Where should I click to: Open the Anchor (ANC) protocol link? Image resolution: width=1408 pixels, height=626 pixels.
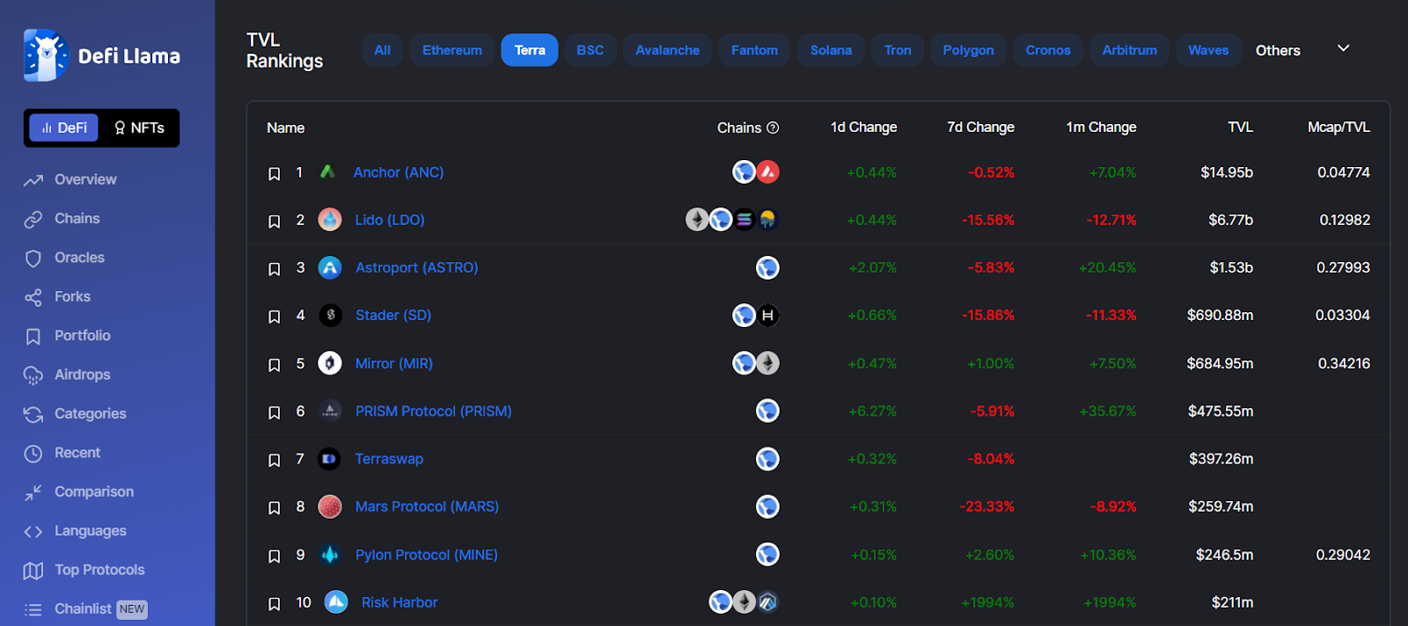point(399,172)
